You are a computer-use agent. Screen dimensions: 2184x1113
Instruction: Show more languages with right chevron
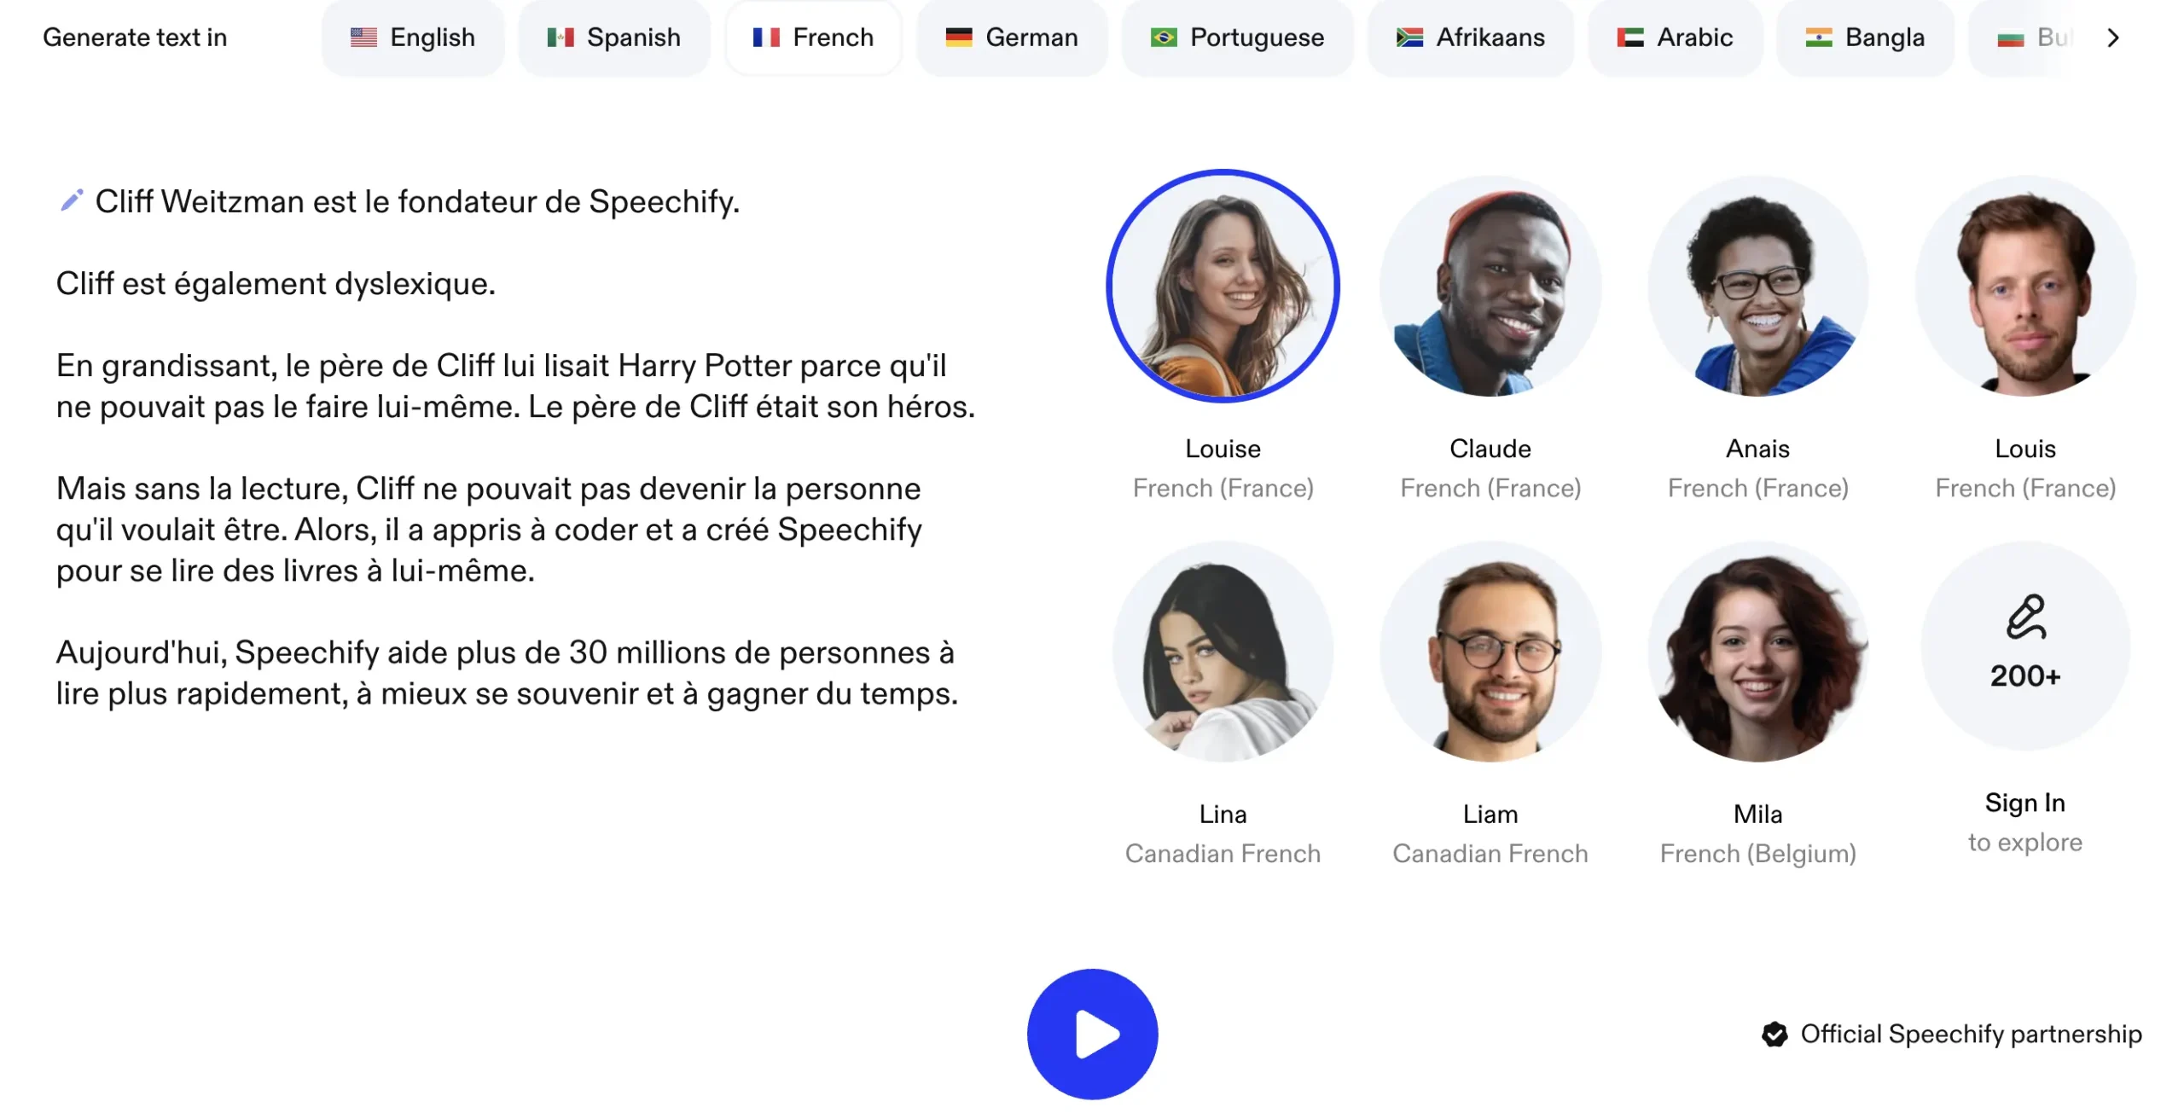click(x=2112, y=38)
